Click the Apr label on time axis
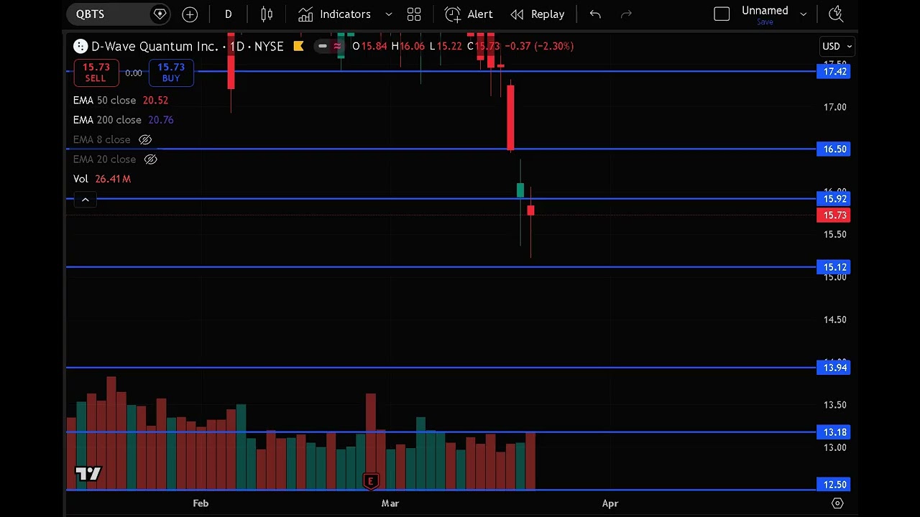Image resolution: width=920 pixels, height=517 pixels. [610, 503]
